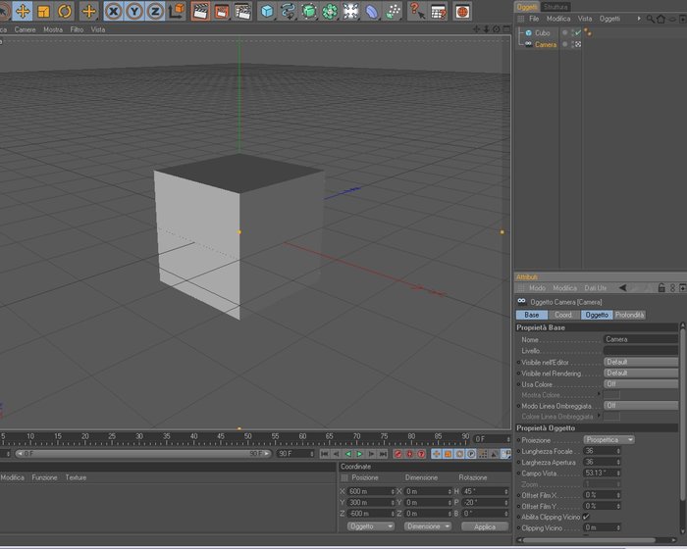Select Cubo in the object manager
Screen dimensions: 687x549
[542, 32]
